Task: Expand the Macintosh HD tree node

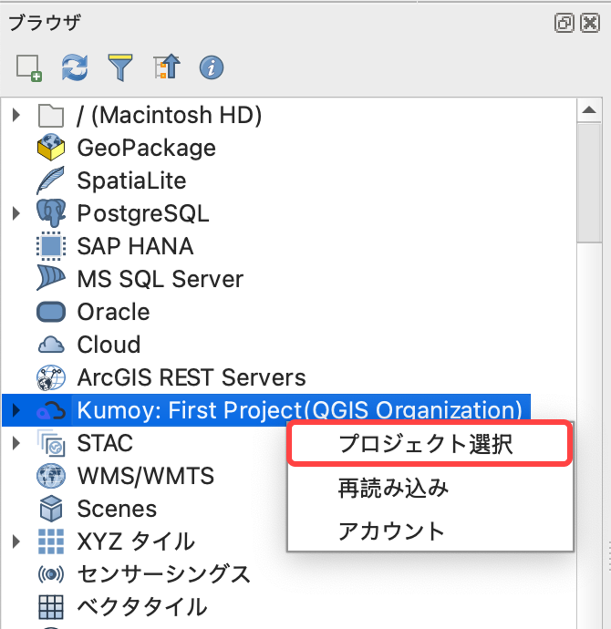Action: 16,116
